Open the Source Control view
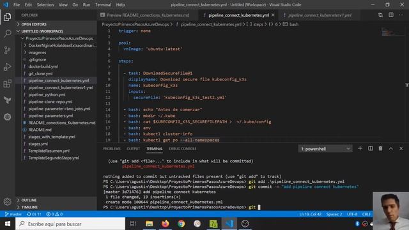This screenshot has height=230, width=409. pos(7,50)
